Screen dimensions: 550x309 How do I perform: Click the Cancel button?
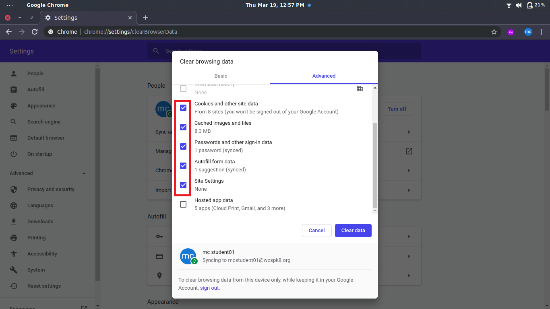pos(316,231)
